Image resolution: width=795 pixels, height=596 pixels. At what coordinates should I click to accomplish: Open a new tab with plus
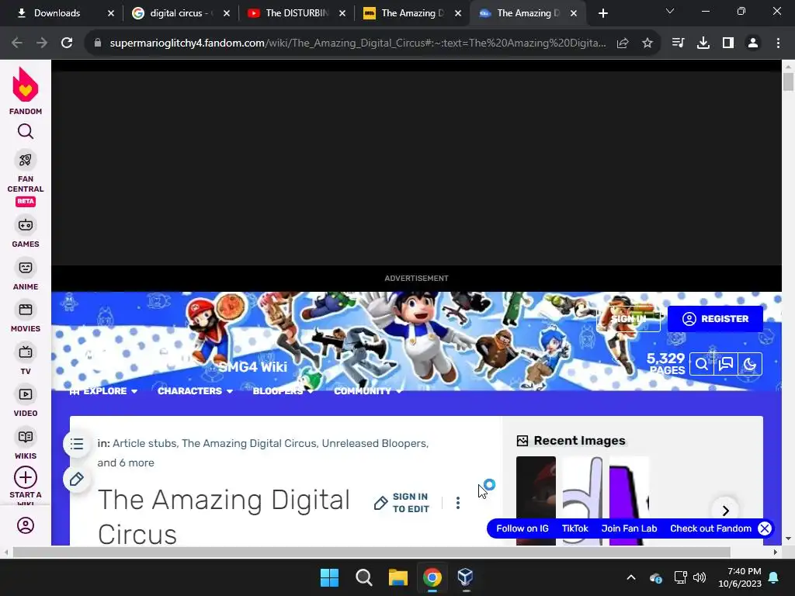pos(602,14)
